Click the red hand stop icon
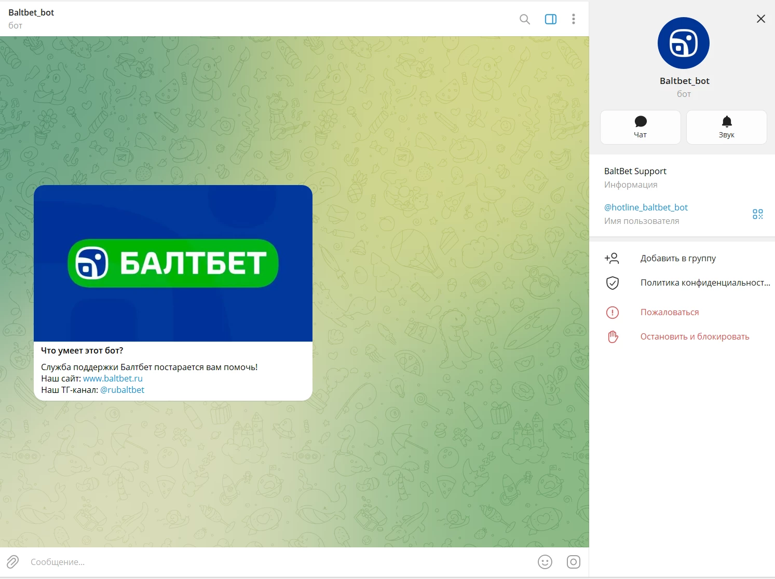This screenshot has height=579, width=775. click(x=613, y=336)
